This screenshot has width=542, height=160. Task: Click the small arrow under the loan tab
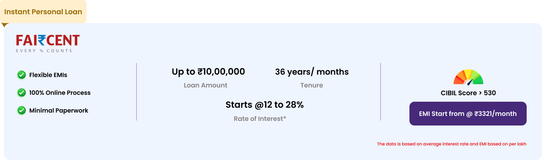[5, 25]
